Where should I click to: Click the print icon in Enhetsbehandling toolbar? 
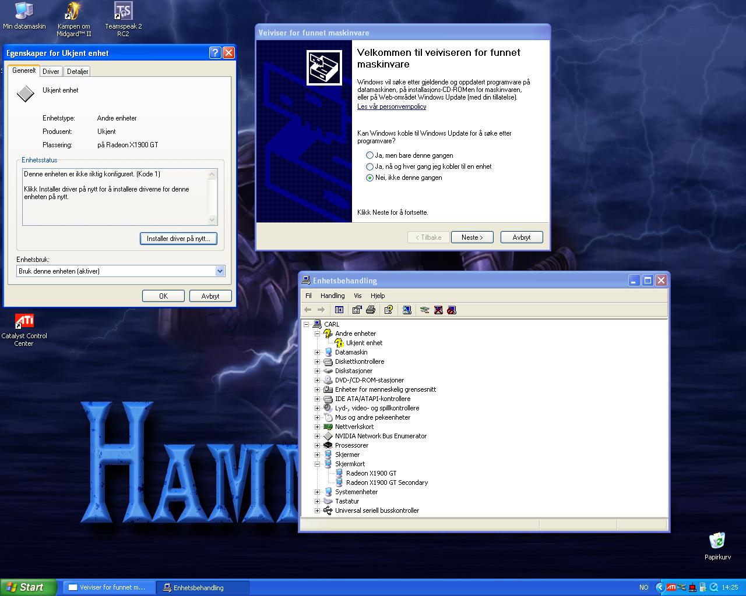tap(370, 310)
